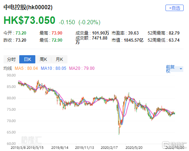The height and width of the screenshot is (151, 189).
Task: Click 成交额 value 7471.88
Action: pos(100,38)
